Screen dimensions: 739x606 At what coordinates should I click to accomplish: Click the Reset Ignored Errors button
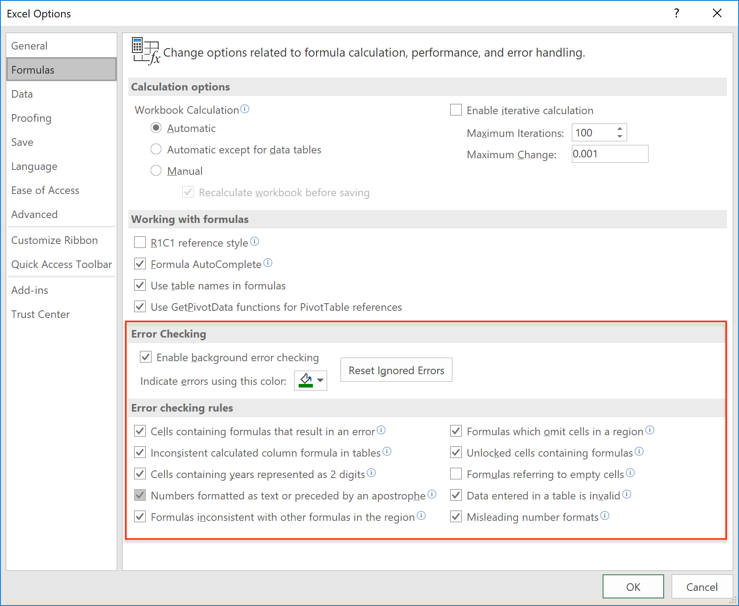[396, 370]
